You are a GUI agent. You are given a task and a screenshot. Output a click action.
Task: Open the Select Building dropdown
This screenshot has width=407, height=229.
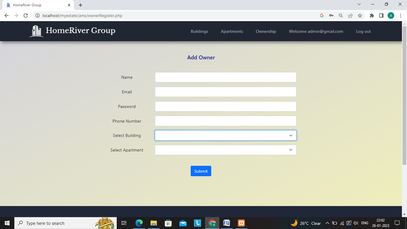(225, 135)
